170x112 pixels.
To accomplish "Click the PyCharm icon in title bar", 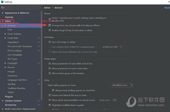I will [x=2, y=2].
